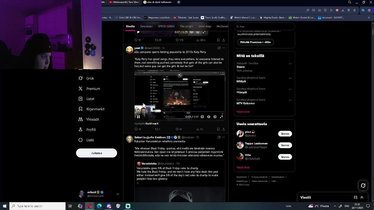Open options for Steam trend
Image resolution: width=374 pixels, height=210 pixels.
[290, 64]
